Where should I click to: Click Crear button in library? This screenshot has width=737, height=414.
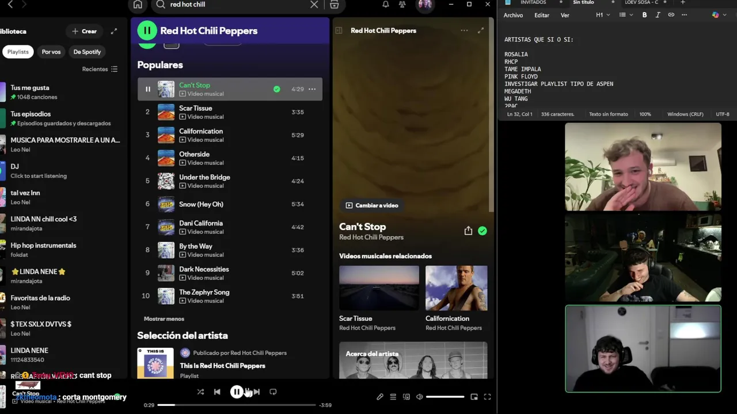click(84, 31)
